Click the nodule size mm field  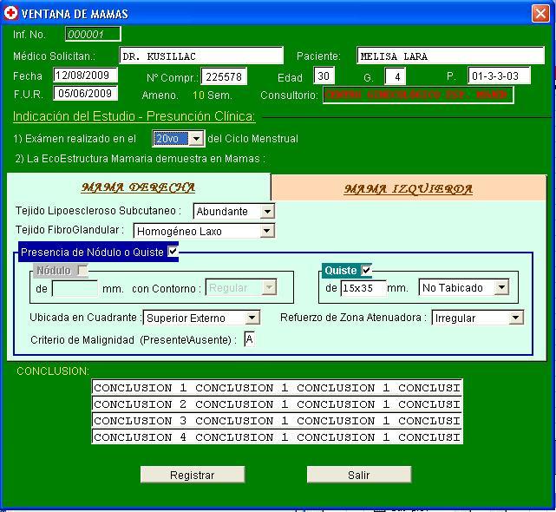(x=75, y=288)
